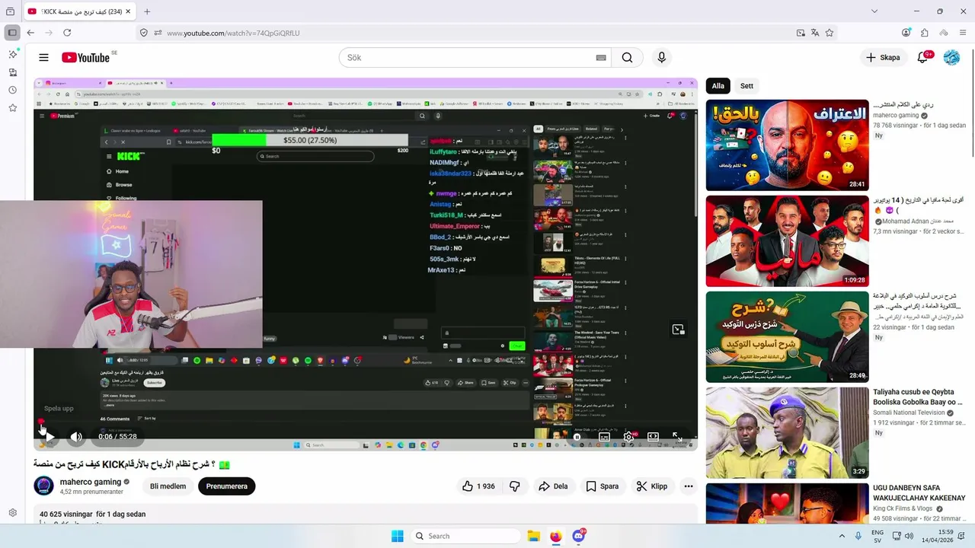The height and width of the screenshot is (548, 975).
Task: Open site permissions icon in address bar
Action: 158,33
